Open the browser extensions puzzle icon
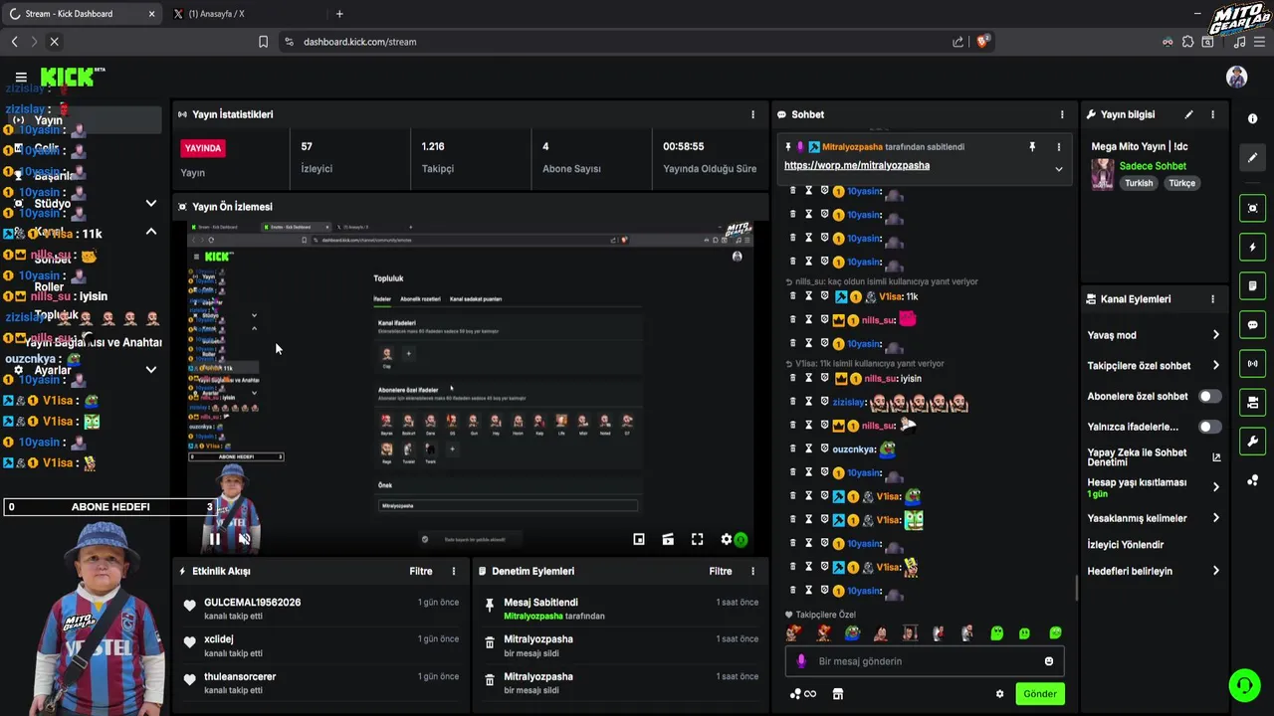The image size is (1274, 716). (x=1187, y=42)
